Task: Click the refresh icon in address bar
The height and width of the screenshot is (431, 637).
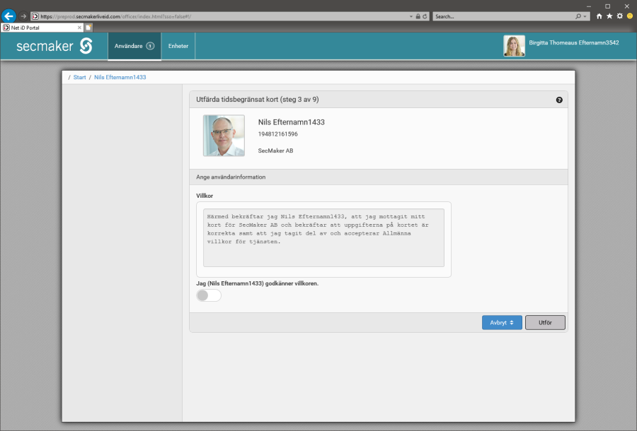Action: point(425,17)
